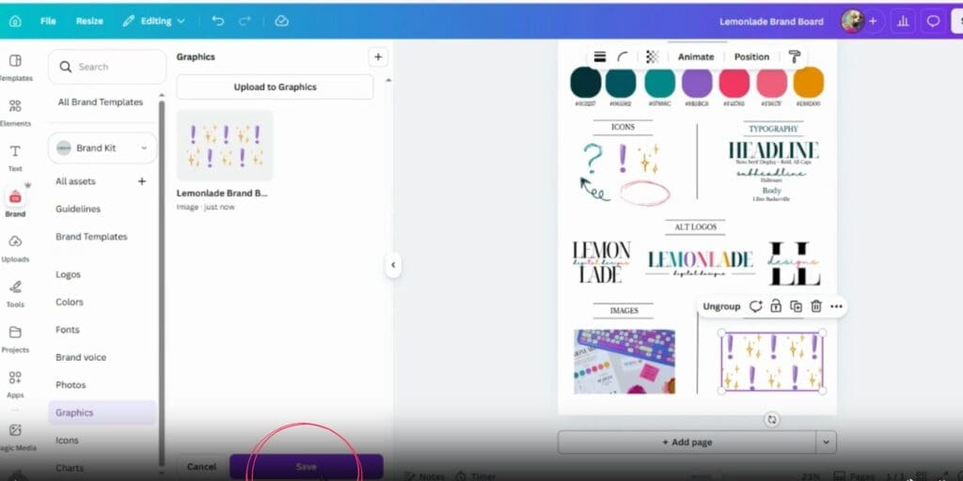Image resolution: width=963 pixels, height=481 pixels.
Task: Open Brand voice section
Action: [x=81, y=358]
